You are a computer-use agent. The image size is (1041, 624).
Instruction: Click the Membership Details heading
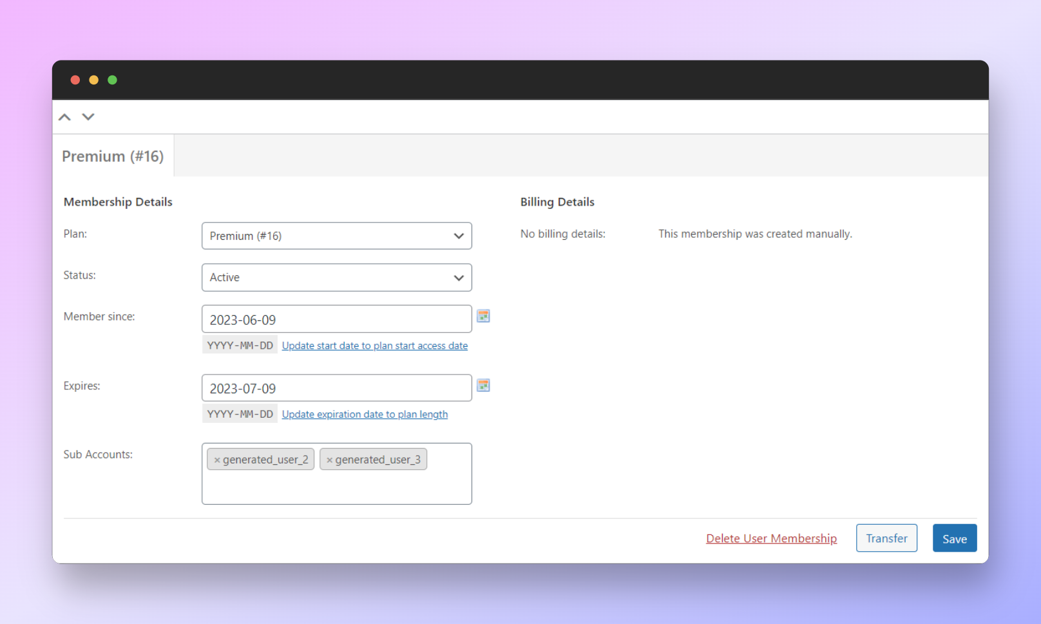click(118, 202)
